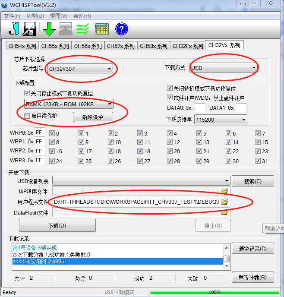Open the blue question mark help icon
This screenshot has height=297, width=284.
(x=122, y=29)
